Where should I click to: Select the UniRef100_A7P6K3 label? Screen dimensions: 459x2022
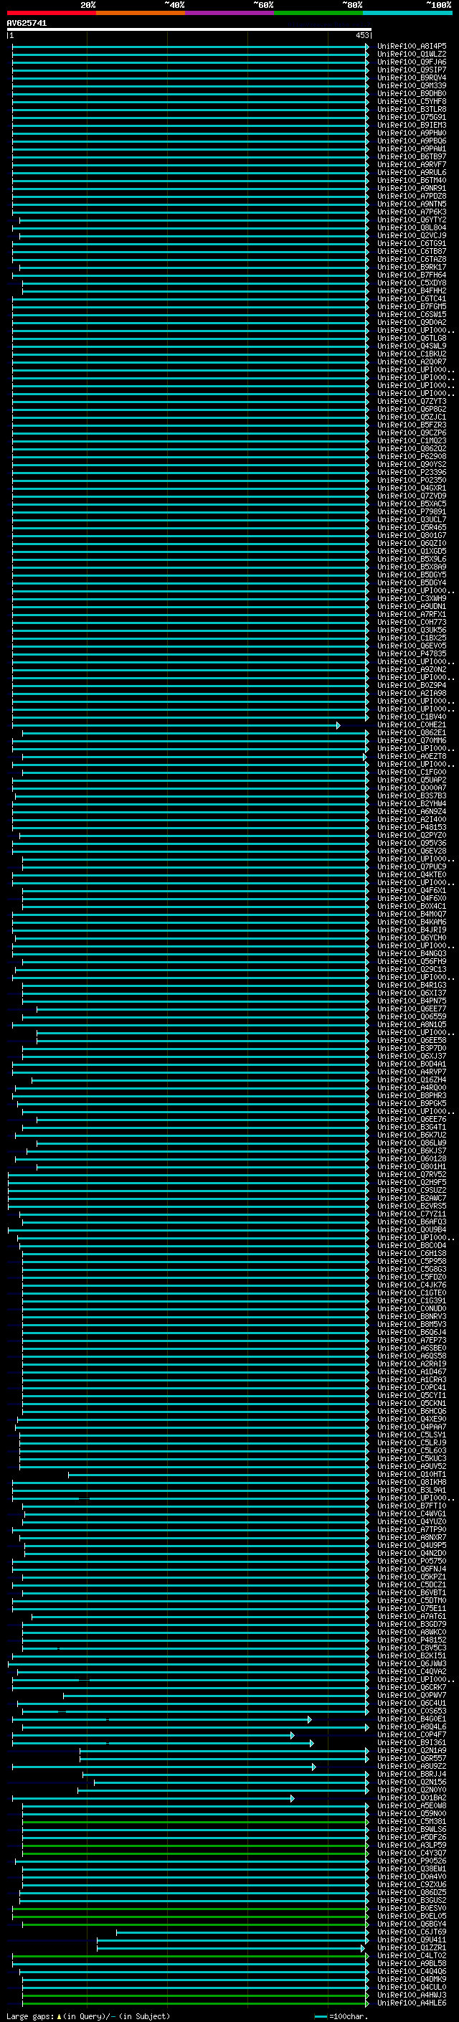point(412,212)
